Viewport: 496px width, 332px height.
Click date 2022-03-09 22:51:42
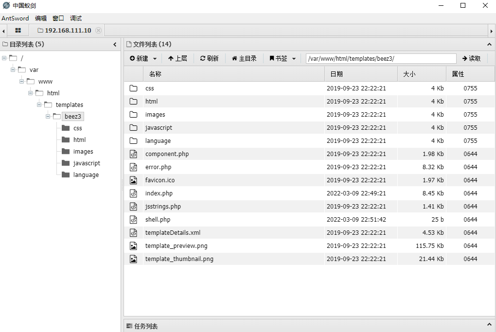click(356, 219)
